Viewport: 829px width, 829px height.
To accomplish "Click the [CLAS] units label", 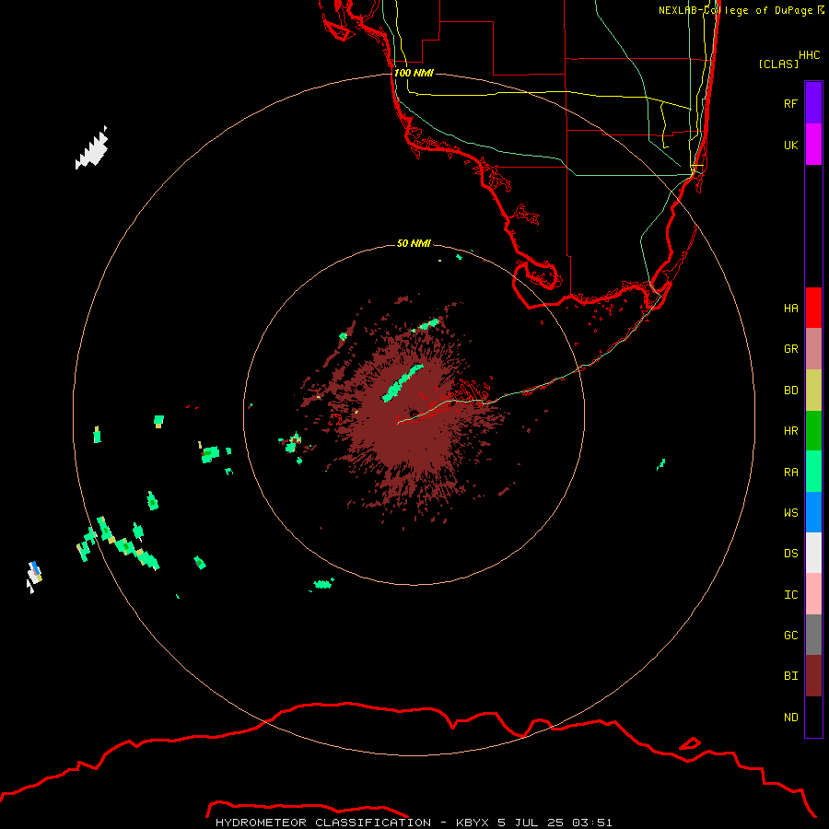I will [x=778, y=64].
